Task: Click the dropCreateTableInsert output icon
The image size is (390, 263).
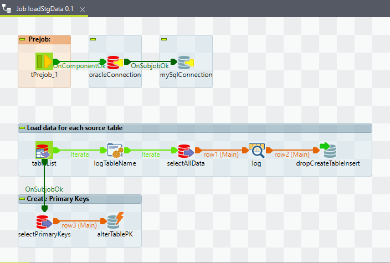Action: click(x=328, y=150)
